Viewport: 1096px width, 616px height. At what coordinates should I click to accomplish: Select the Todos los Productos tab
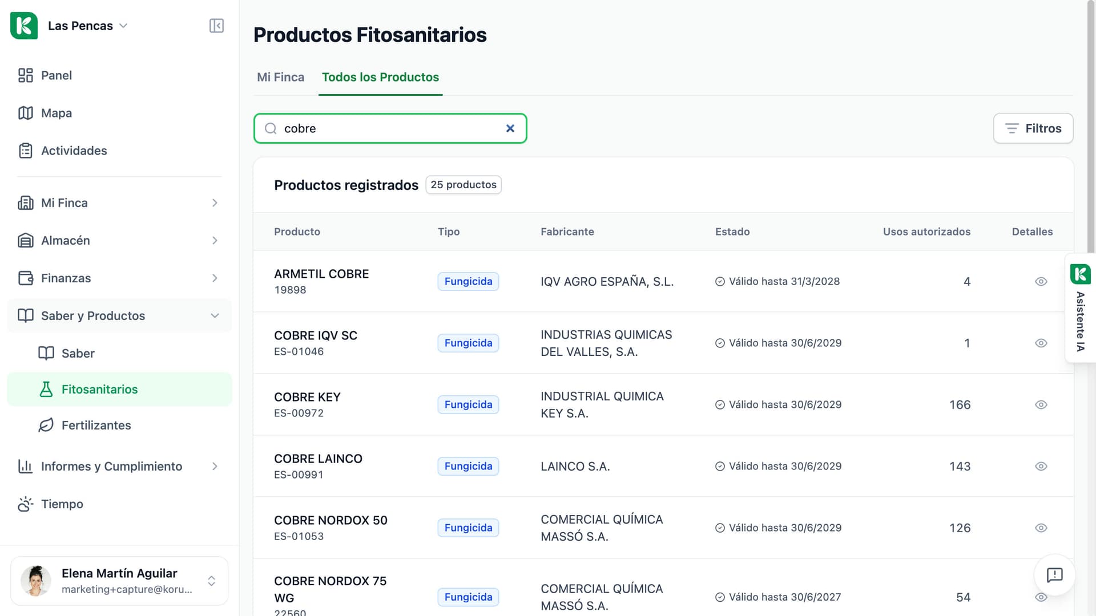point(380,77)
